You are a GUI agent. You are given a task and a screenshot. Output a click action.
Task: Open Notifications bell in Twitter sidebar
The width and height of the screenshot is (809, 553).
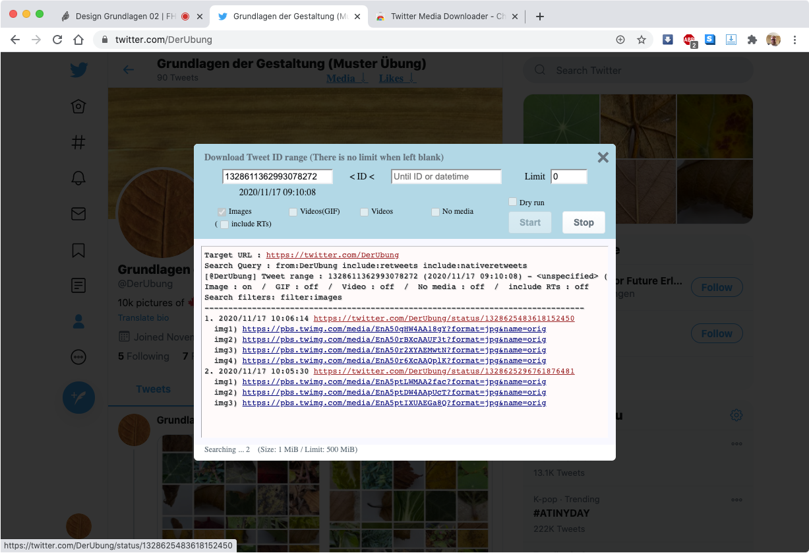tap(78, 178)
